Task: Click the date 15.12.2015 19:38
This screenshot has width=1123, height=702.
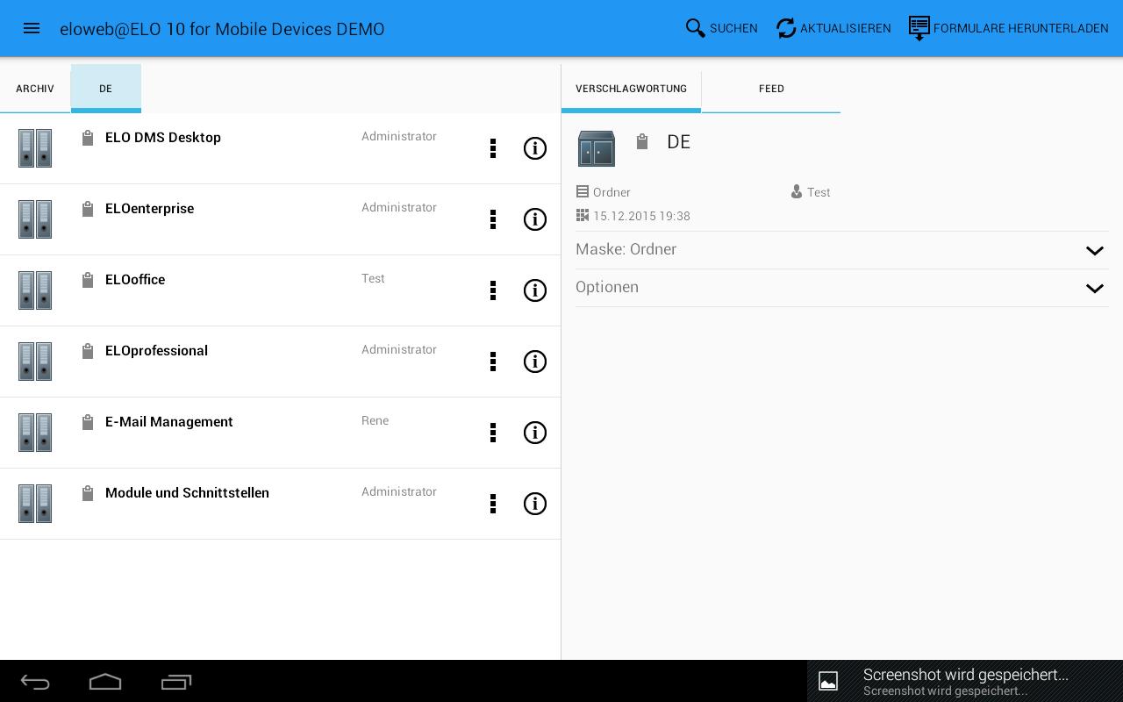Action: pyautogui.click(x=641, y=216)
